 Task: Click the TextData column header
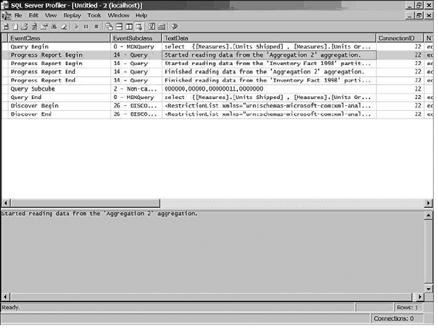click(x=269, y=38)
